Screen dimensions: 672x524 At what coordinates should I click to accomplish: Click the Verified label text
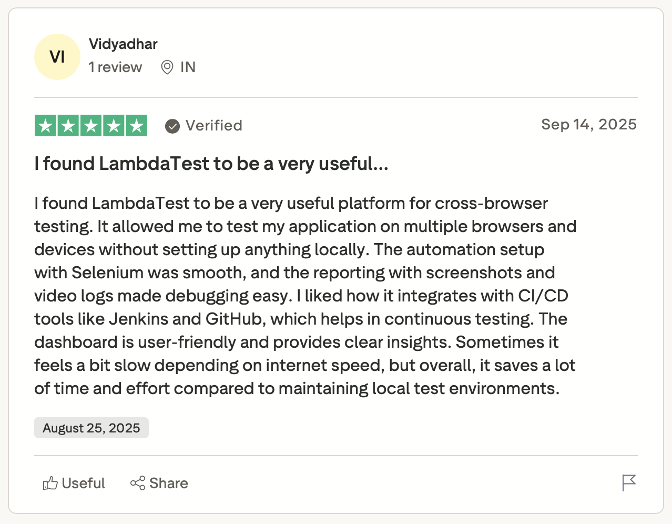click(213, 126)
